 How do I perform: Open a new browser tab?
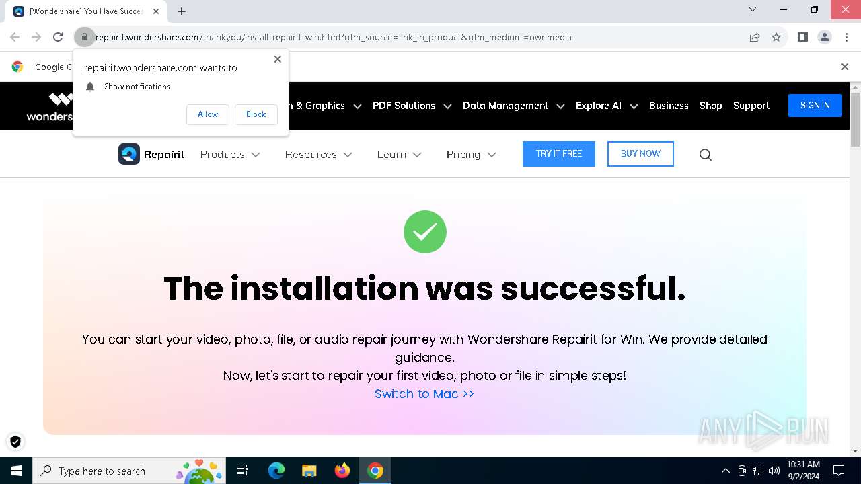pos(182,11)
